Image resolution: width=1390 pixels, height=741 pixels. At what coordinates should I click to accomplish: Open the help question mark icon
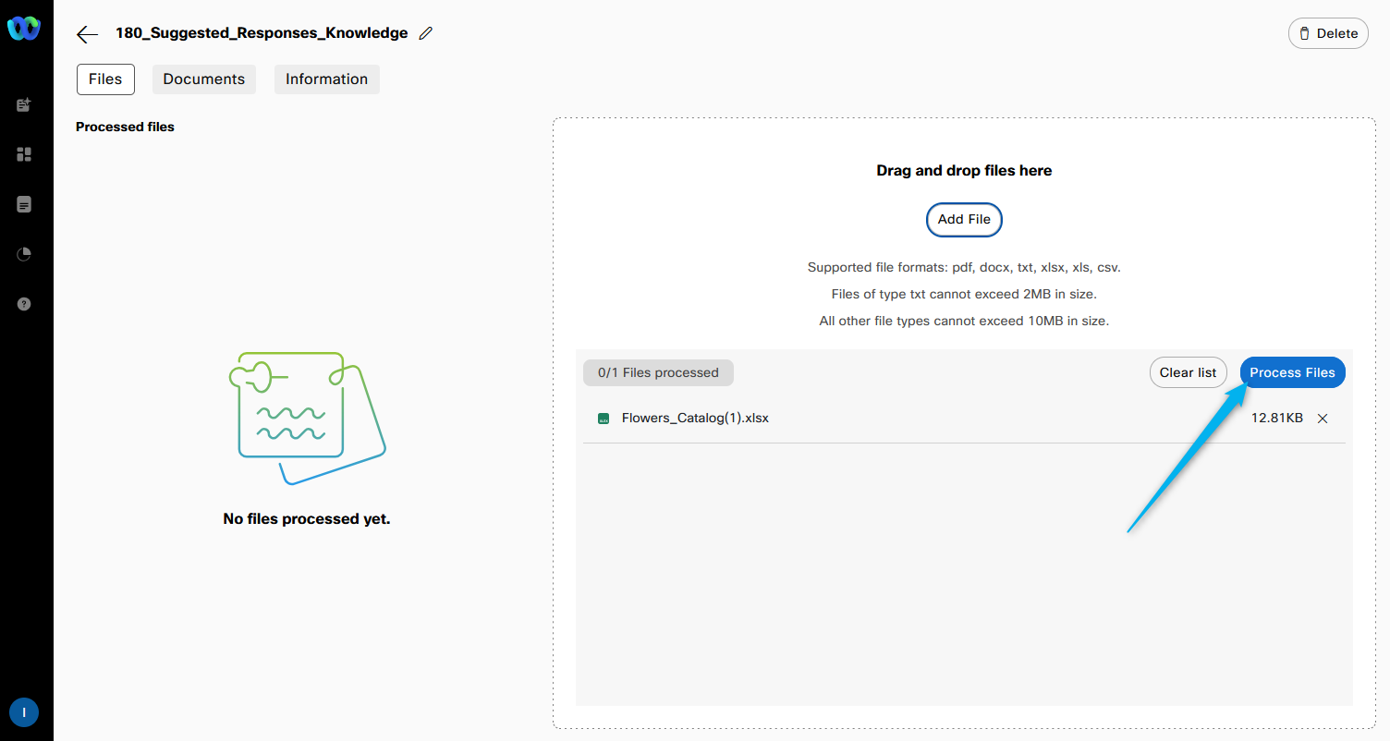24,304
